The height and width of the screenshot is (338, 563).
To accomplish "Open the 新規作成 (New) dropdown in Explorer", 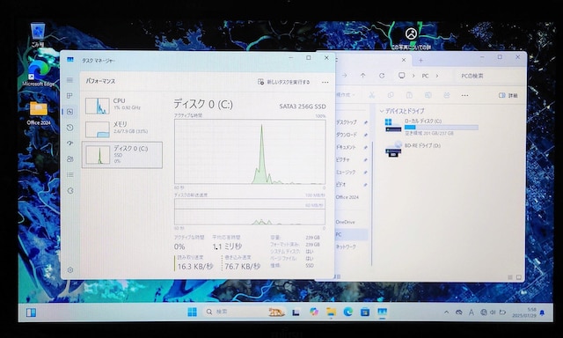I will tap(346, 95).
